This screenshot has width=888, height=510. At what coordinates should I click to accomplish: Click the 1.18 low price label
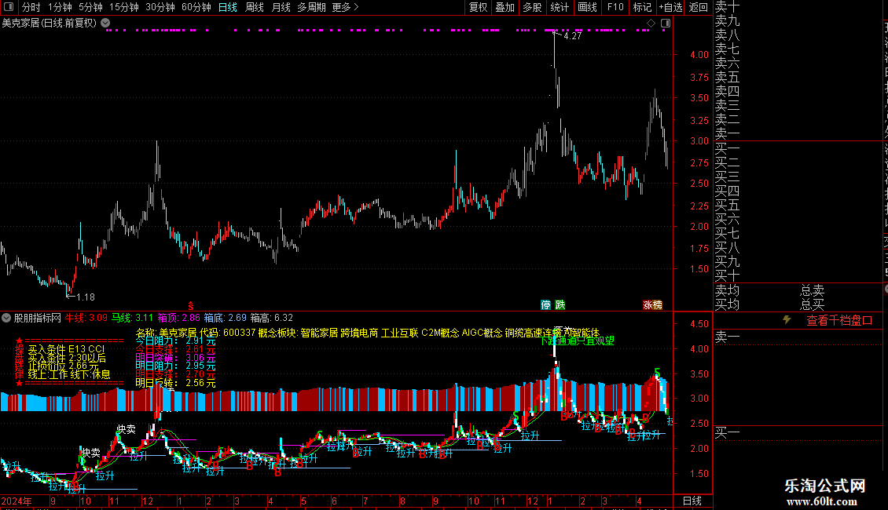pos(86,297)
